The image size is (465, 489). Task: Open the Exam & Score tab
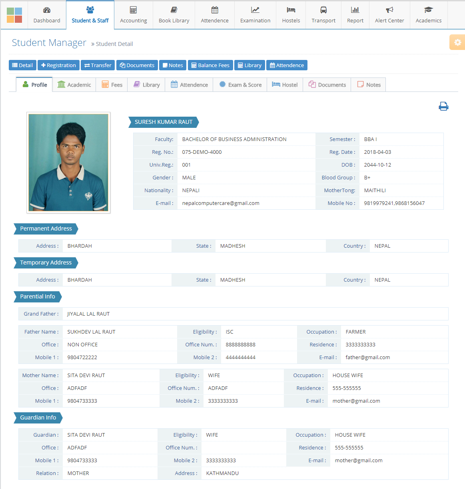point(240,85)
